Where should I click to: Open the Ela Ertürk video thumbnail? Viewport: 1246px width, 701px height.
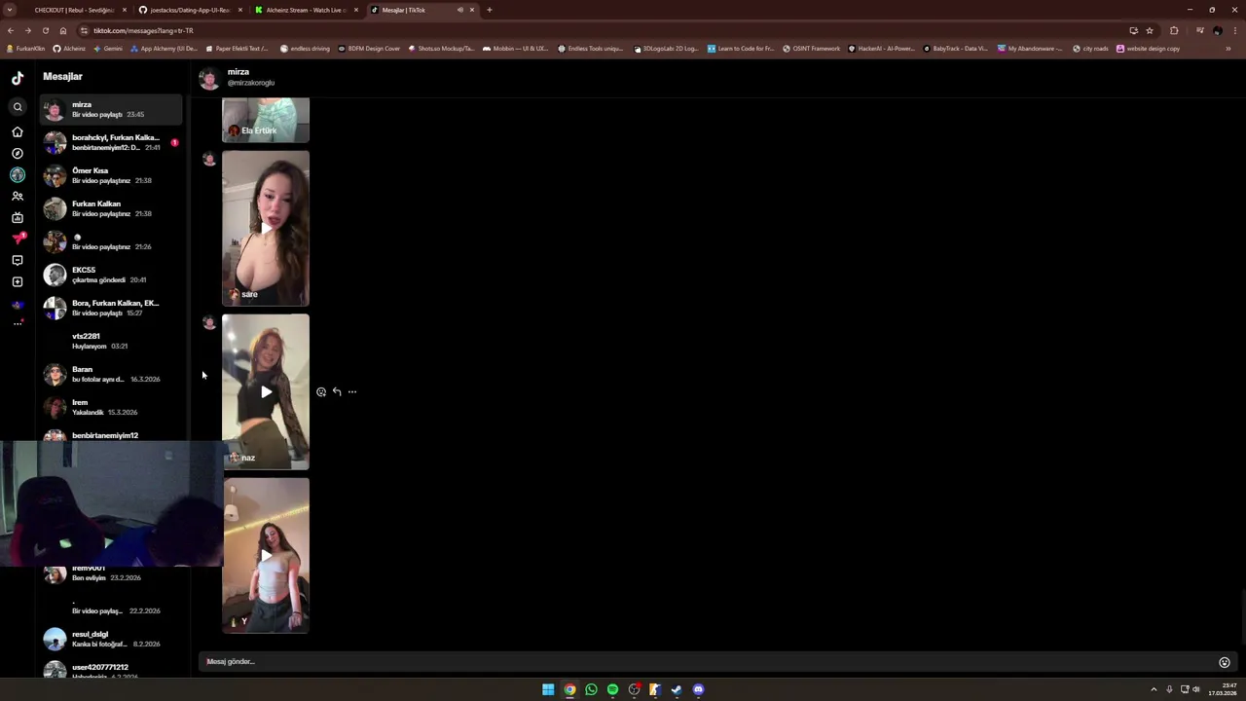(266, 120)
